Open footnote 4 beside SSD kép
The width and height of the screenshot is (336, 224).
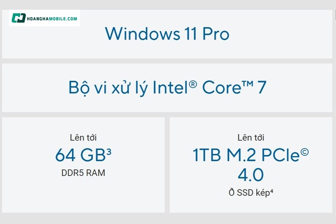tap(272, 192)
